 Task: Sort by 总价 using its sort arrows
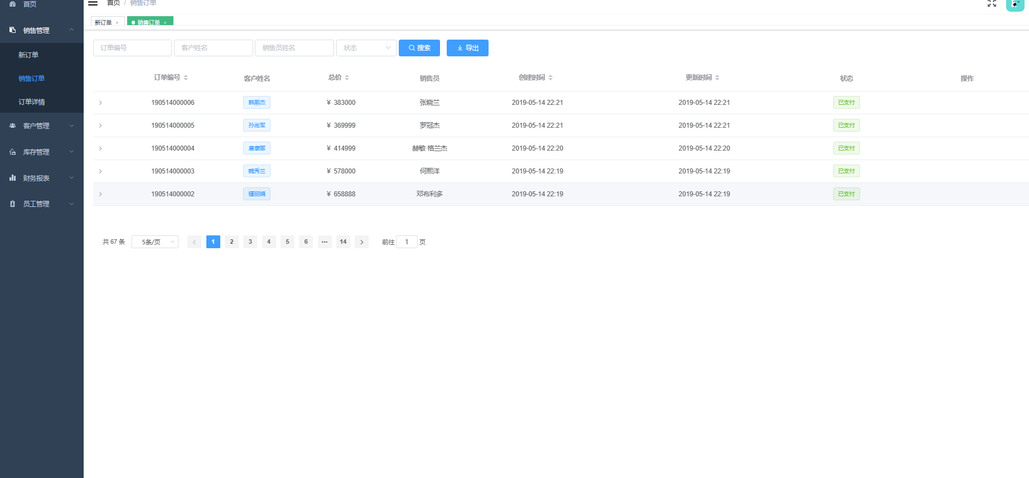tap(347, 78)
